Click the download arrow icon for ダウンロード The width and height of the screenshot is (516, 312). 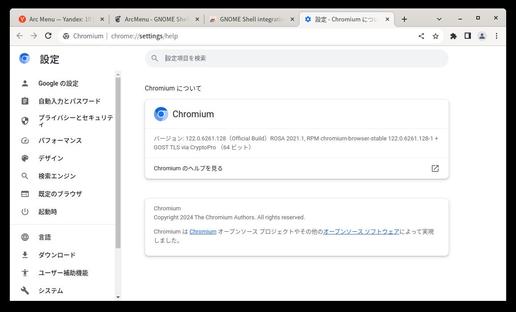tap(25, 255)
